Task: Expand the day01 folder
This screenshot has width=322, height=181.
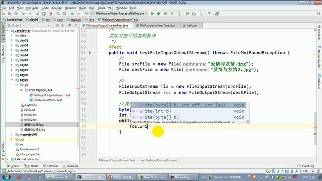Action: pos(12,40)
